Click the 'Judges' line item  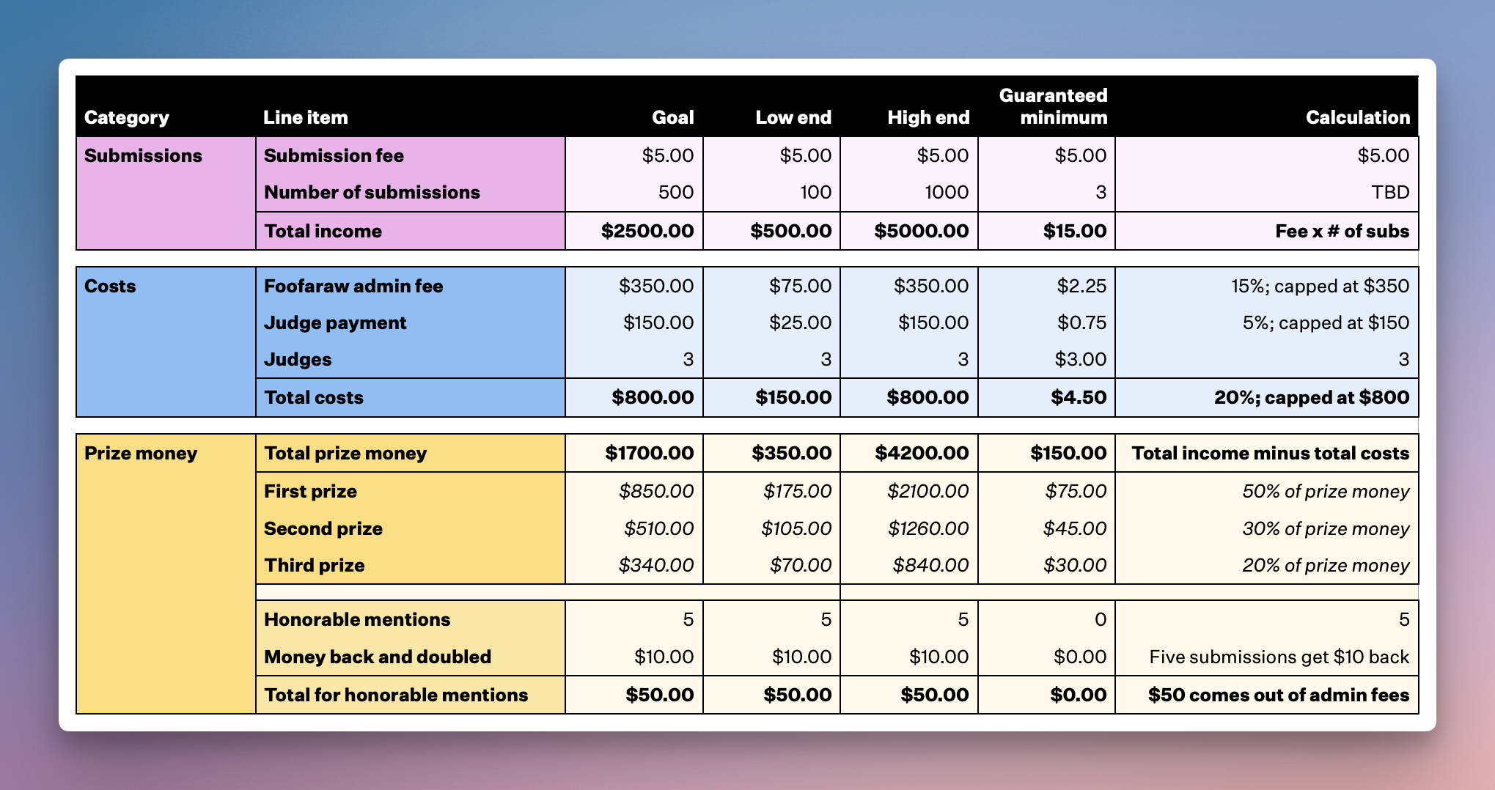click(x=298, y=359)
